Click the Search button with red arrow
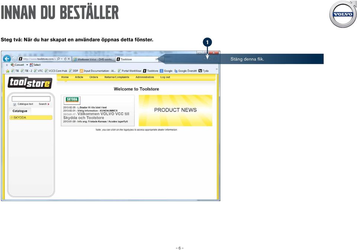The image size is (357, 250). [44, 104]
